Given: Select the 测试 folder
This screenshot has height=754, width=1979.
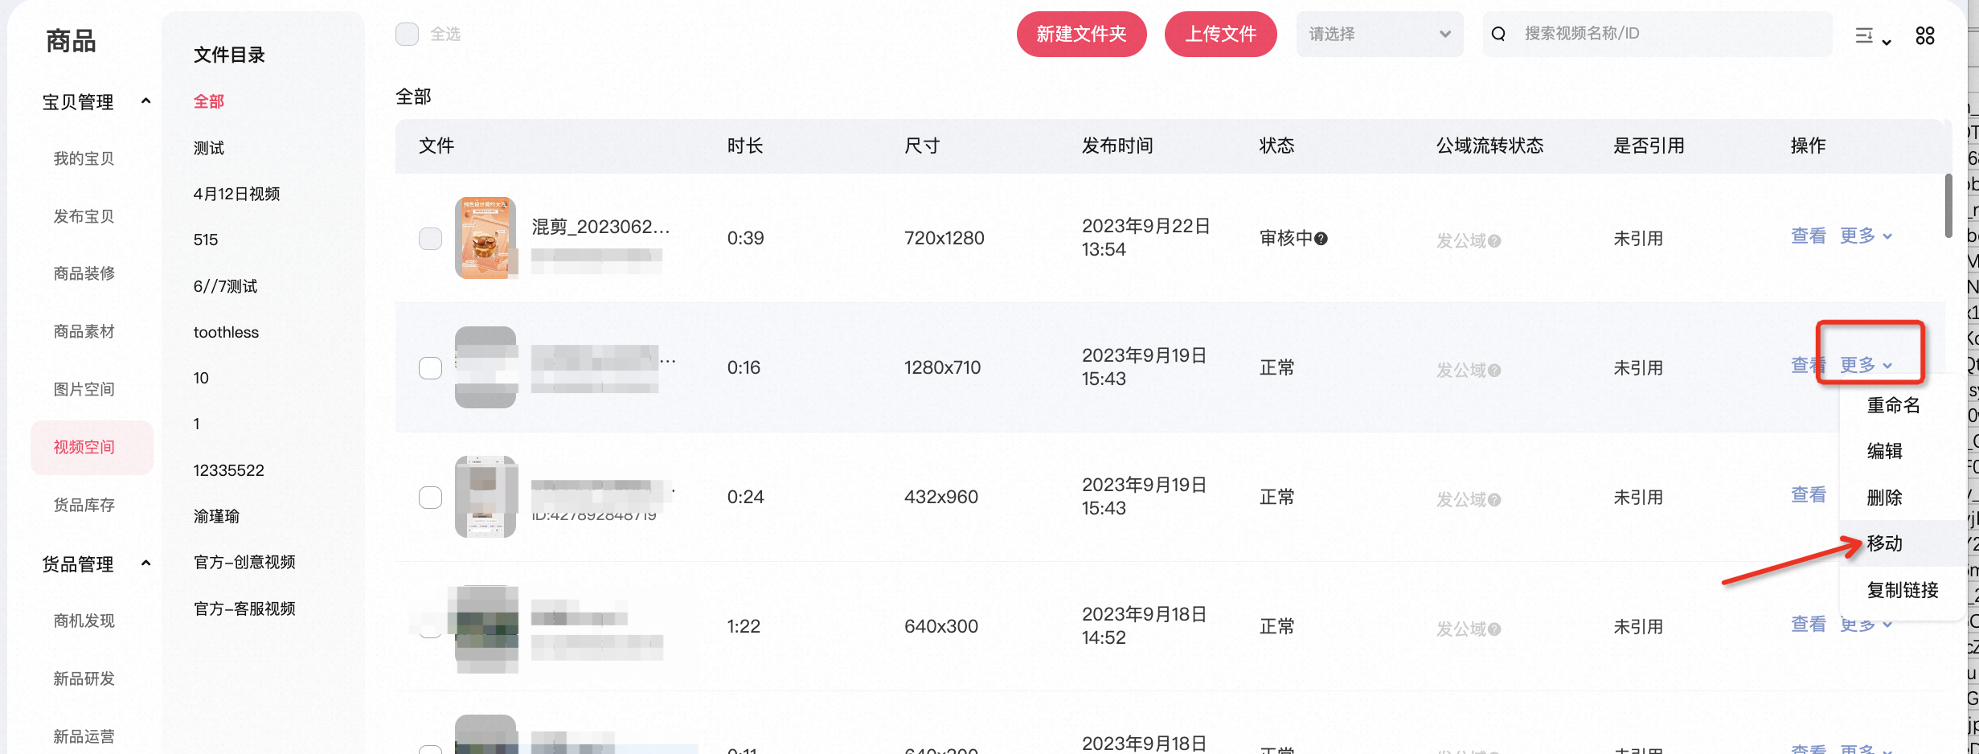Looking at the screenshot, I should pyautogui.click(x=209, y=148).
